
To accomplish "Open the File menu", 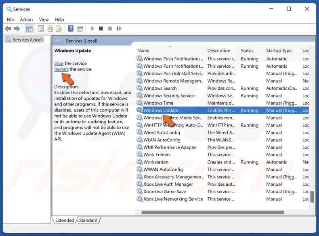I will pyautogui.click(x=10, y=19).
